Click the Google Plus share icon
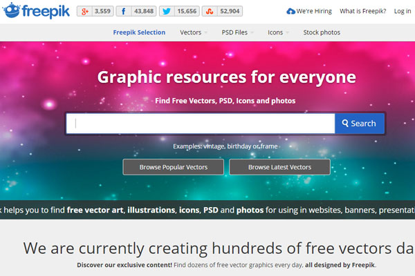The image size is (415, 276). [84, 11]
